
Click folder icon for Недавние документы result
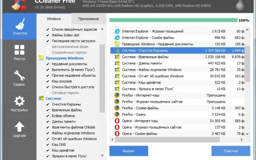117,44
